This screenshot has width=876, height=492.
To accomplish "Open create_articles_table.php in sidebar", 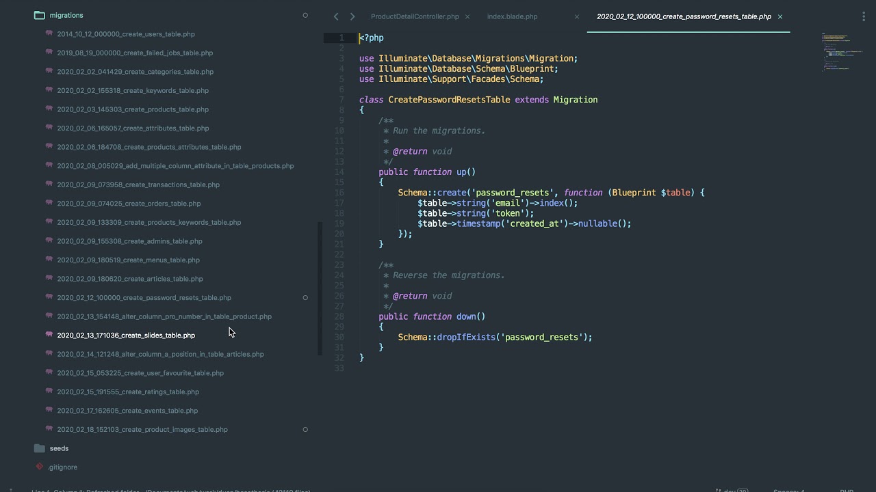I will pos(130,279).
